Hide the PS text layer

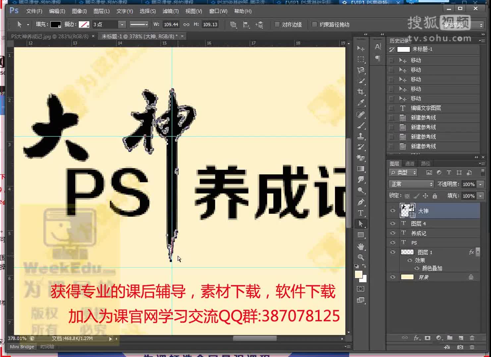(x=393, y=243)
